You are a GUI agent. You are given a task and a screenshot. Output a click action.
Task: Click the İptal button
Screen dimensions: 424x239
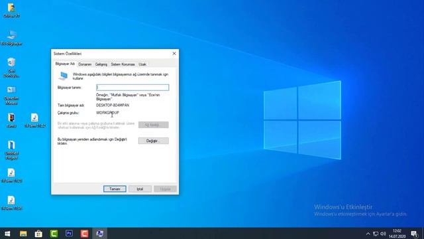(140, 189)
